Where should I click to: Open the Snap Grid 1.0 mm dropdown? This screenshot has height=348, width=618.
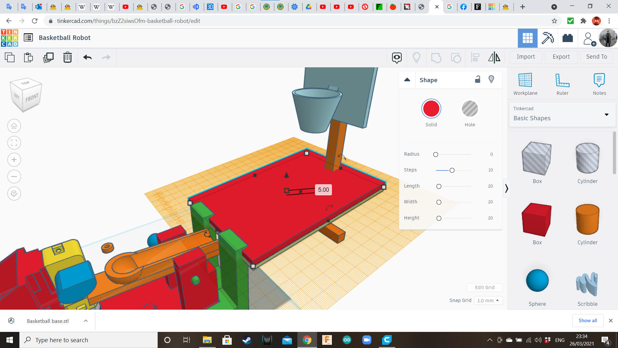tap(488, 300)
